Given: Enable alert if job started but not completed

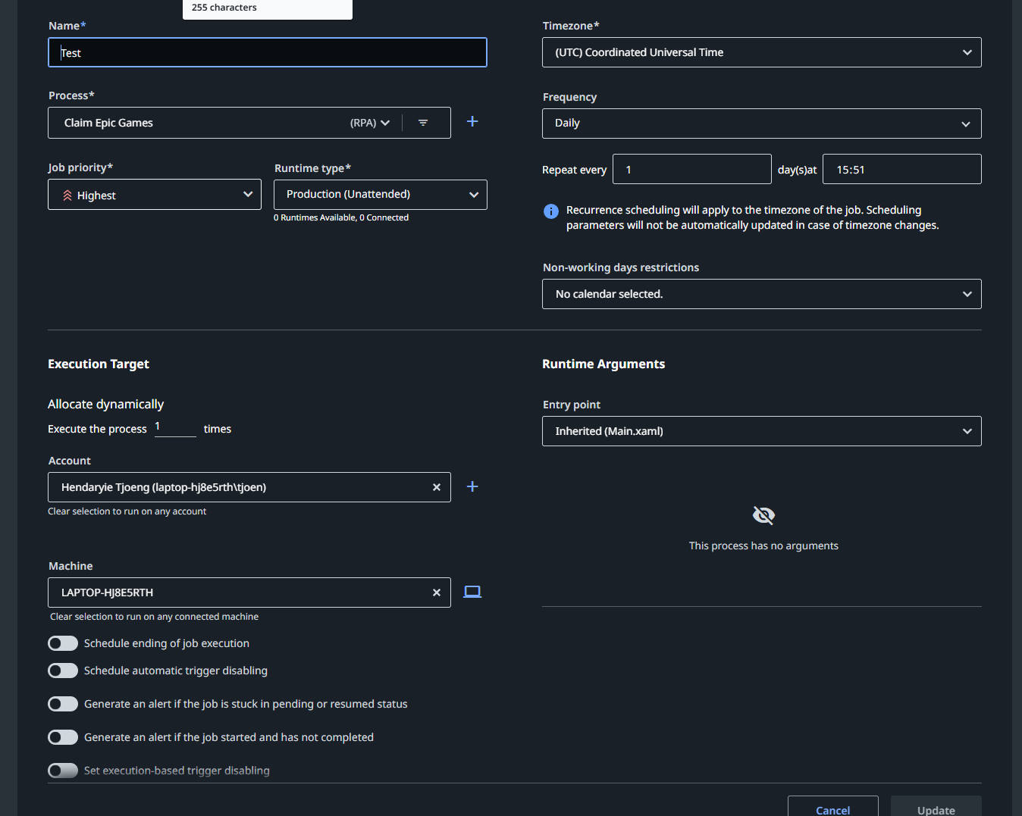Looking at the screenshot, I should [63, 736].
